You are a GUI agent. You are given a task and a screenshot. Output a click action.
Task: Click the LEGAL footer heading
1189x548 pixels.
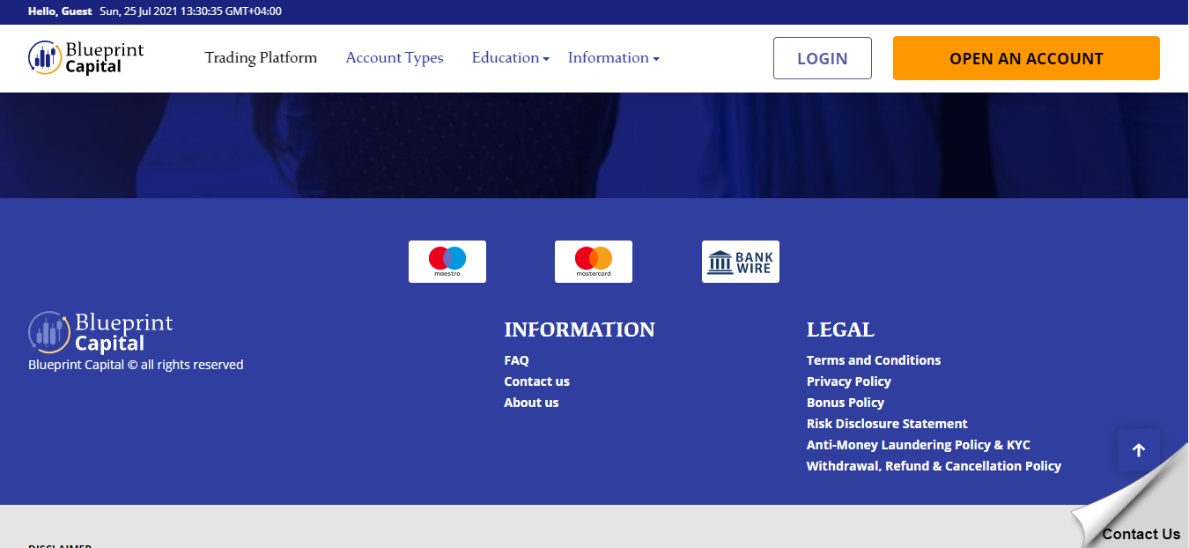840,330
